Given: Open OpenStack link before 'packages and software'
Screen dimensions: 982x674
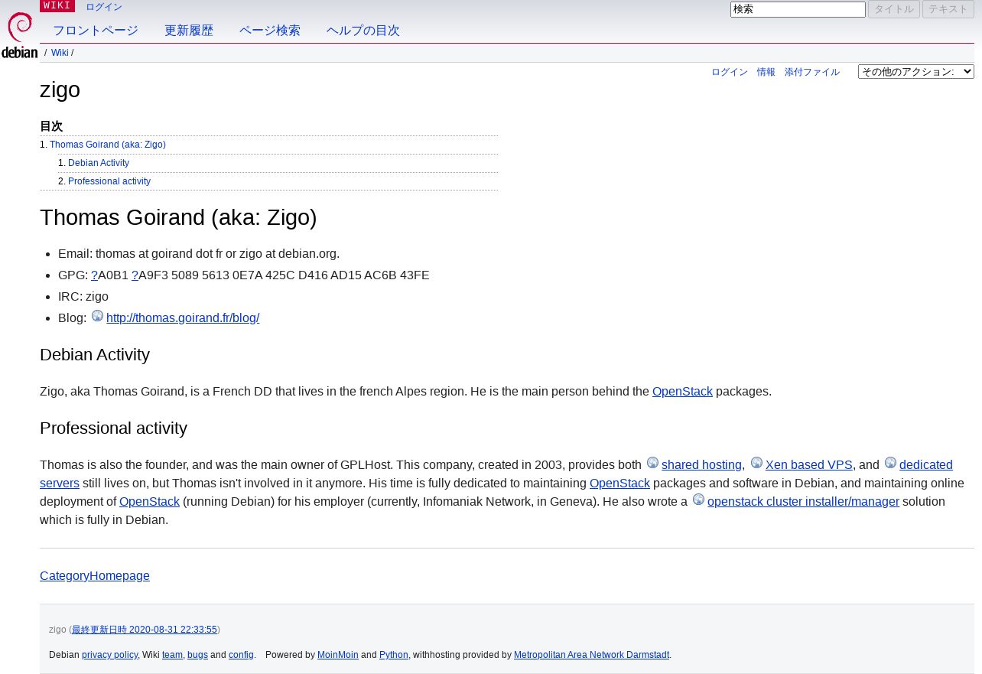Looking at the screenshot, I should (619, 484).
